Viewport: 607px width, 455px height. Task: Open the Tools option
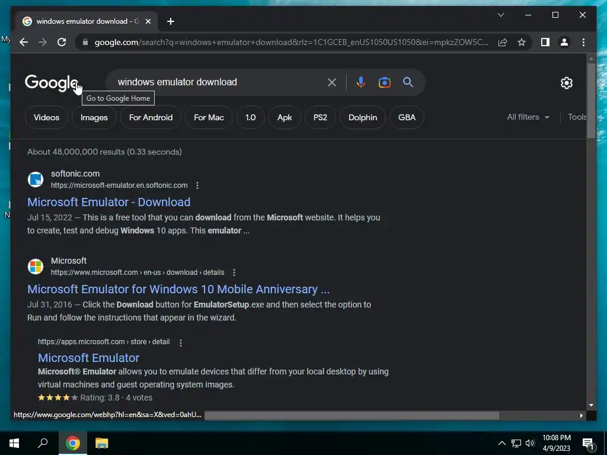point(577,117)
